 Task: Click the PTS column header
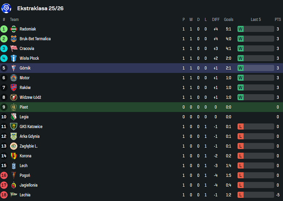tap(278, 20)
